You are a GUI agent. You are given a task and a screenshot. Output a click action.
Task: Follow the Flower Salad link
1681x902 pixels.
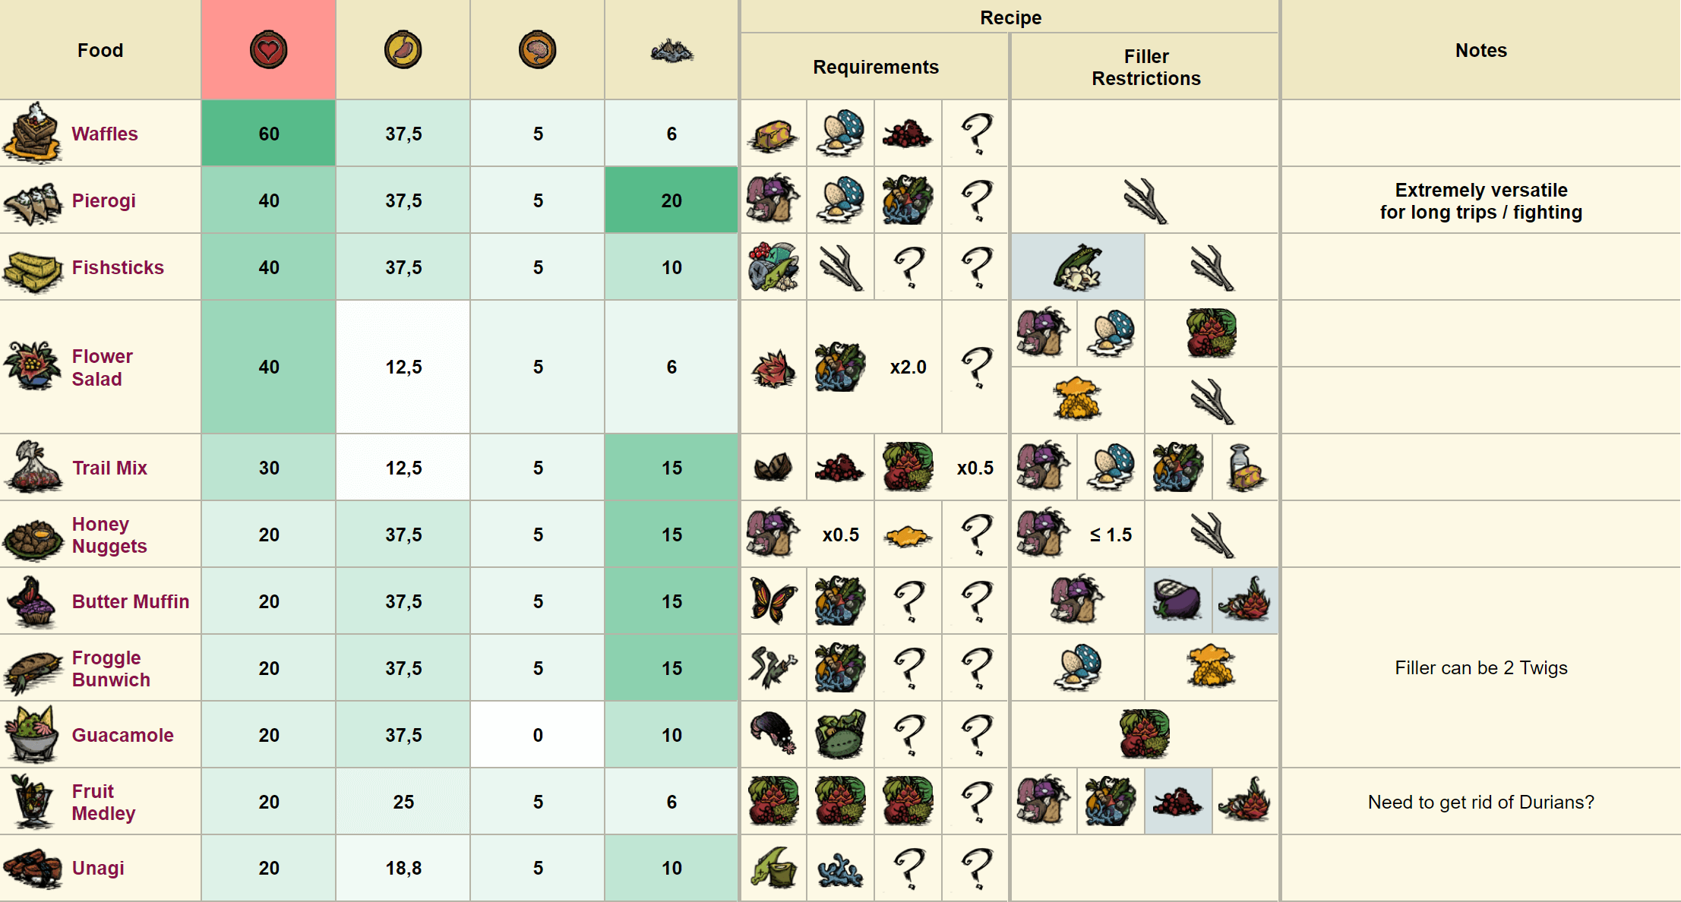click(102, 367)
